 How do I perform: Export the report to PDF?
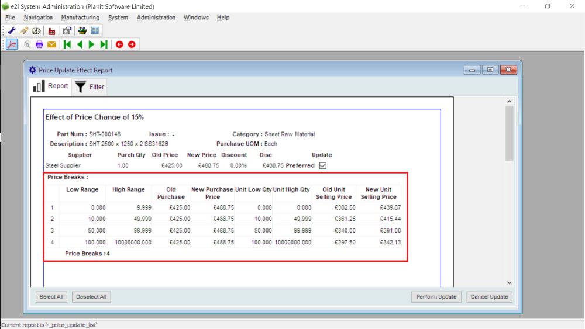(x=12, y=44)
